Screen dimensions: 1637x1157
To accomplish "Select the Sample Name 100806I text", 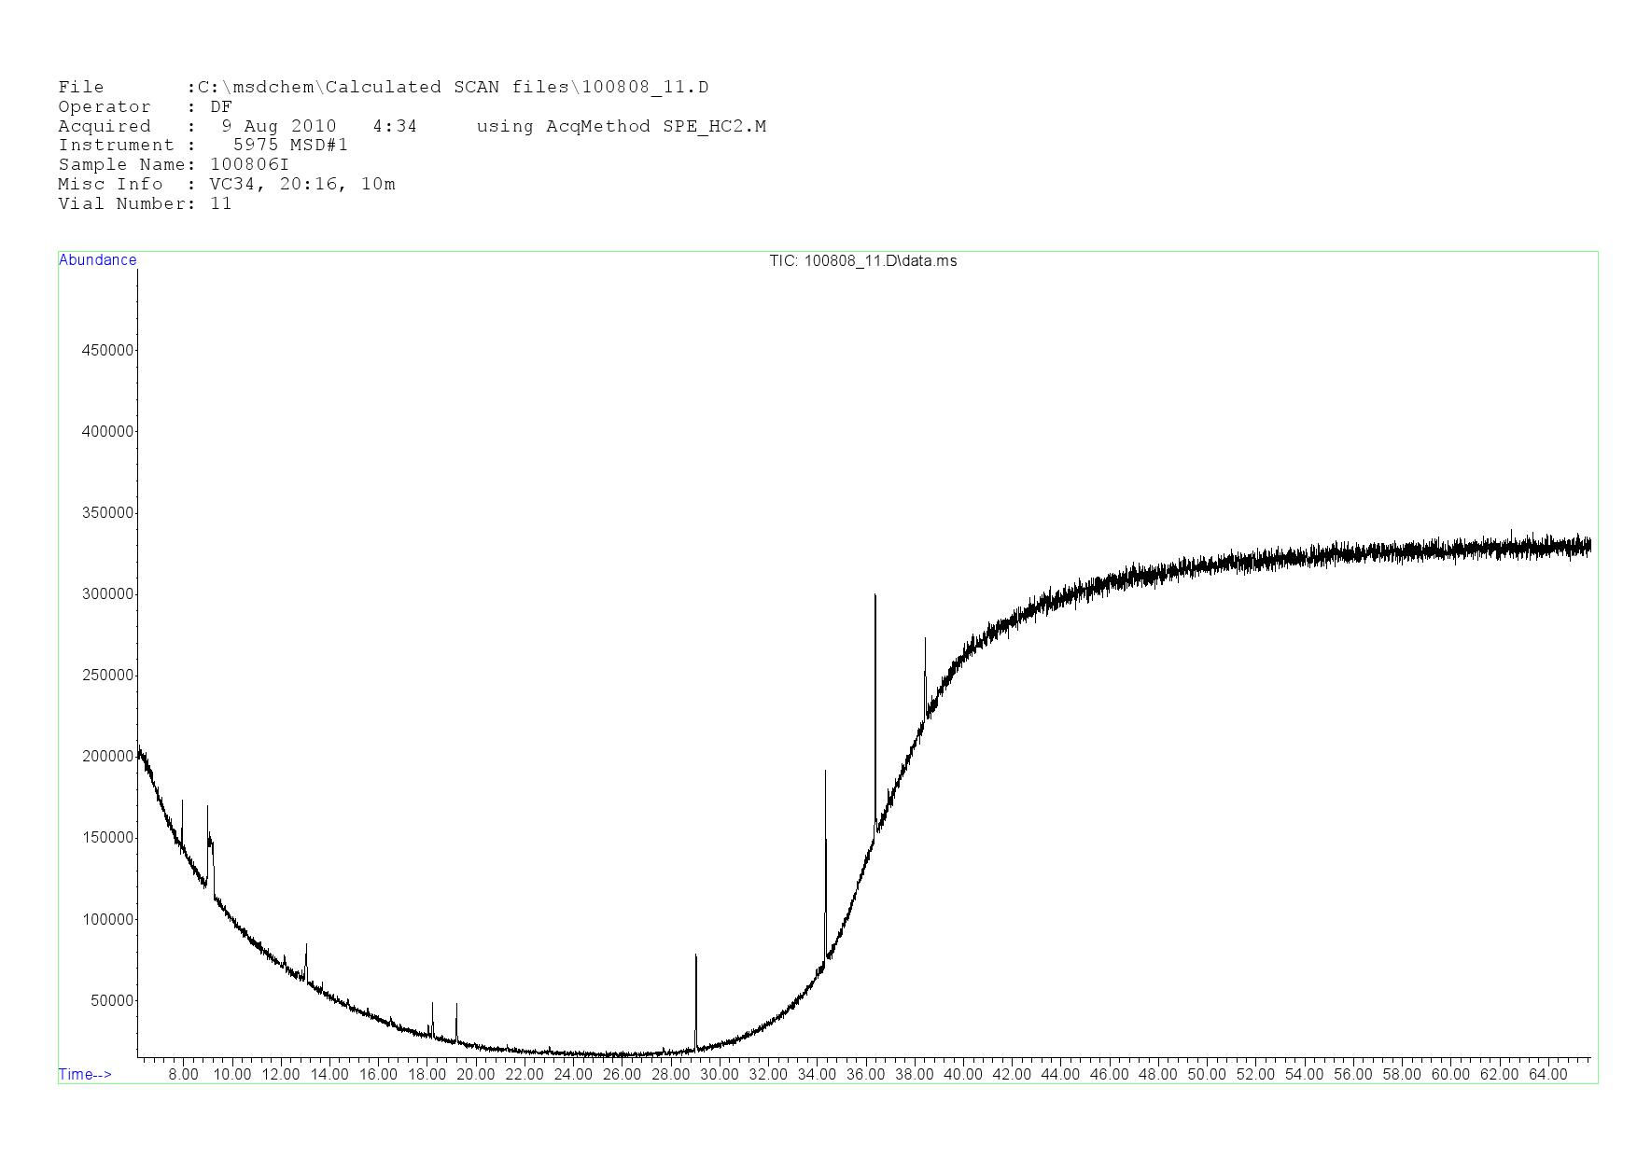I will pos(174,165).
